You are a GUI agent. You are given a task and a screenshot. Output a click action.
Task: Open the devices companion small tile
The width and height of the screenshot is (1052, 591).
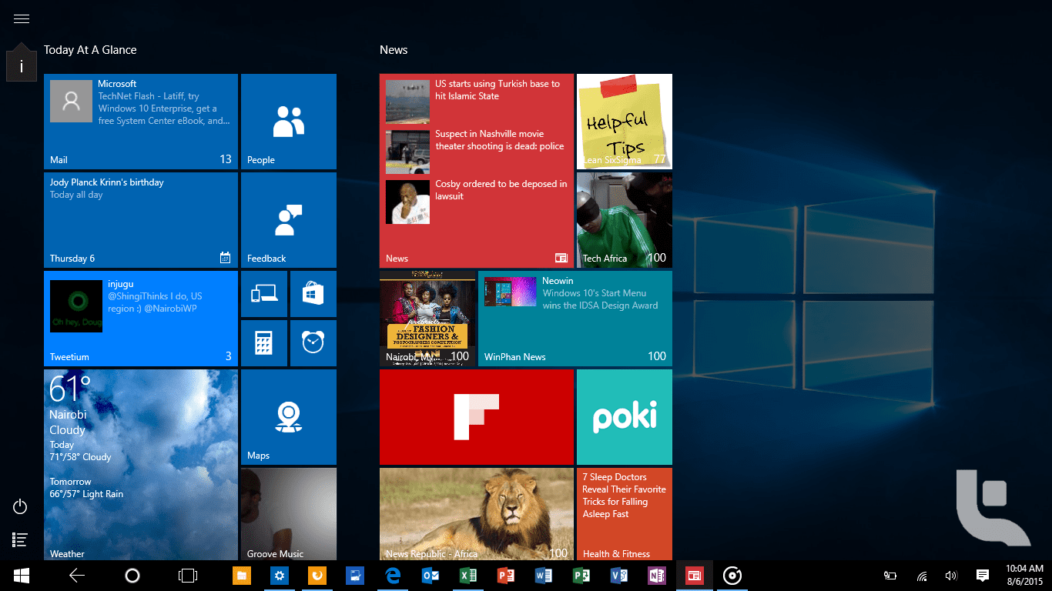pos(264,294)
